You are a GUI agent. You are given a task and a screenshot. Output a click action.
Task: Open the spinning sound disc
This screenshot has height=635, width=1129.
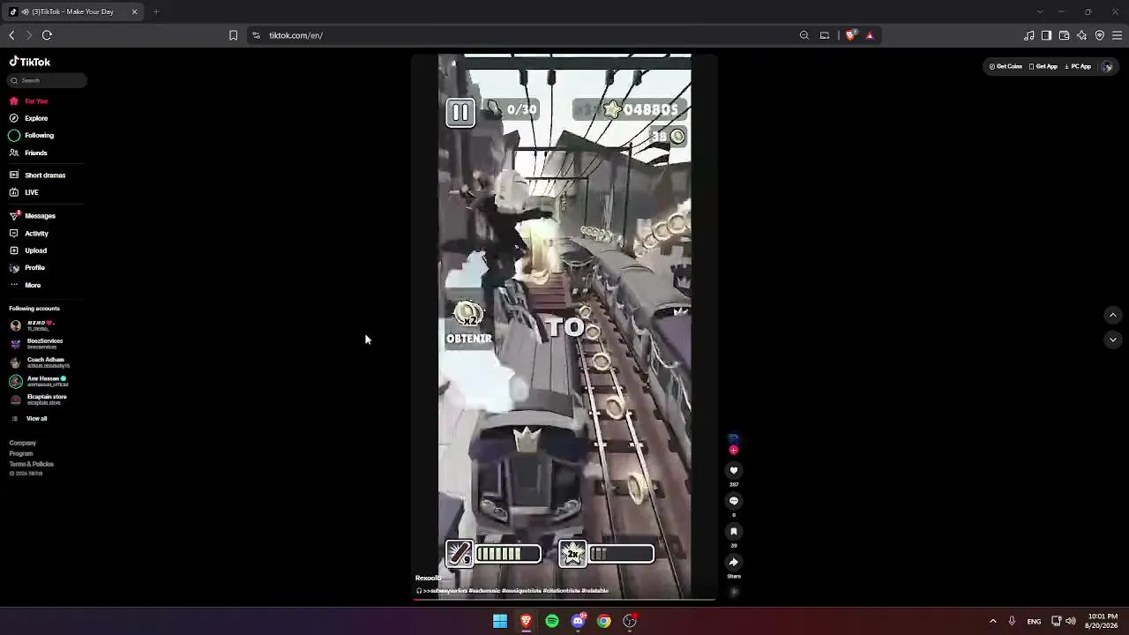click(733, 593)
